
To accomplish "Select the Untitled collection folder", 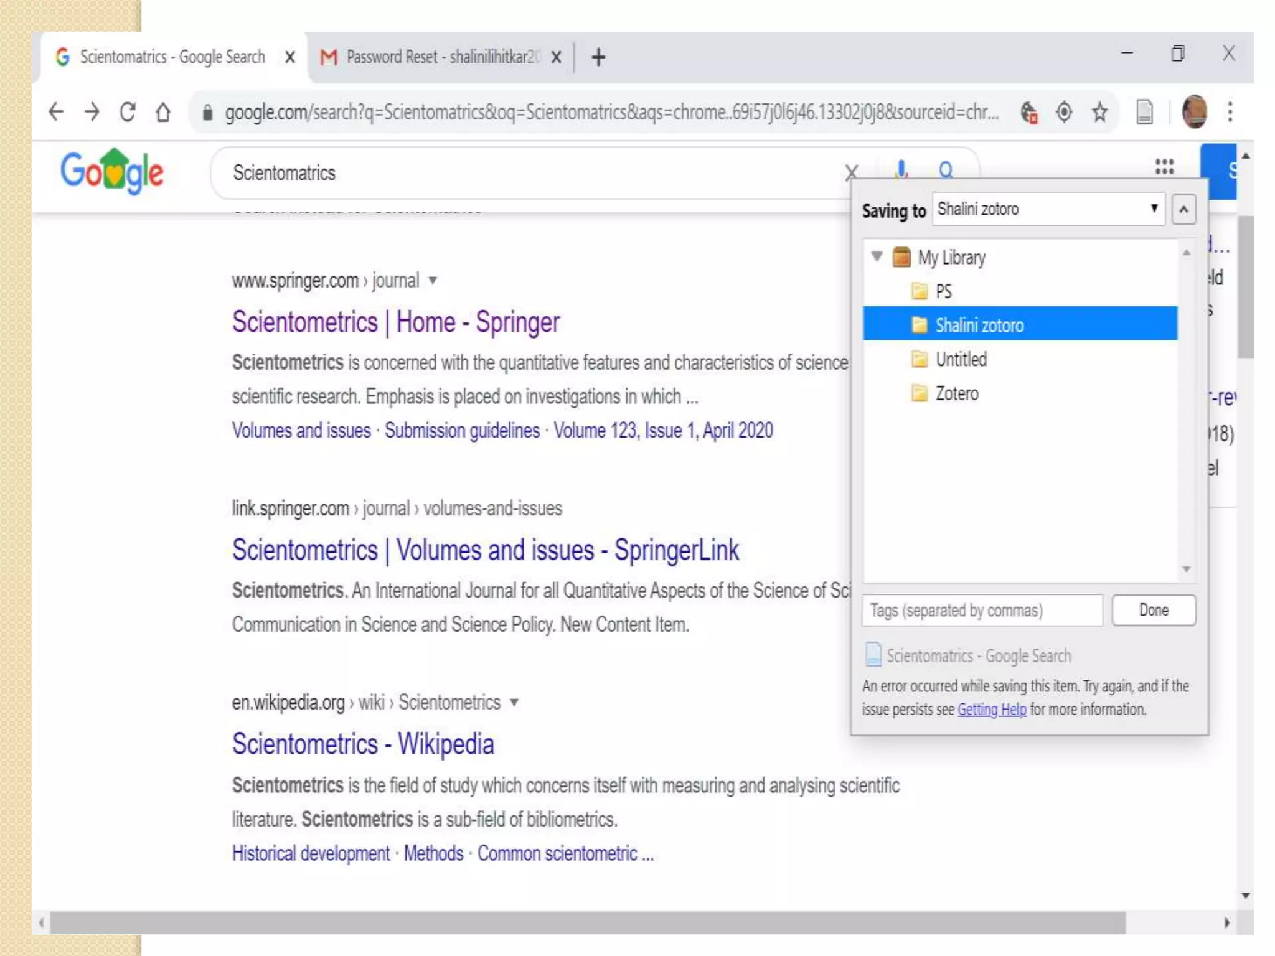I will coord(961,359).
